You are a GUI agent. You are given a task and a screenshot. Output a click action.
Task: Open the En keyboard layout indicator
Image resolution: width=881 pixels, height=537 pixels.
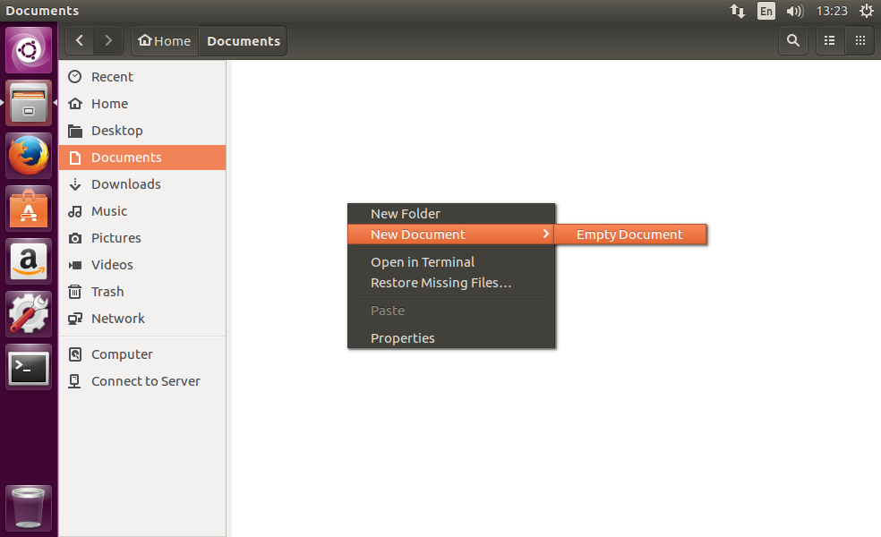pyautogui.click(x=766, y=11)
